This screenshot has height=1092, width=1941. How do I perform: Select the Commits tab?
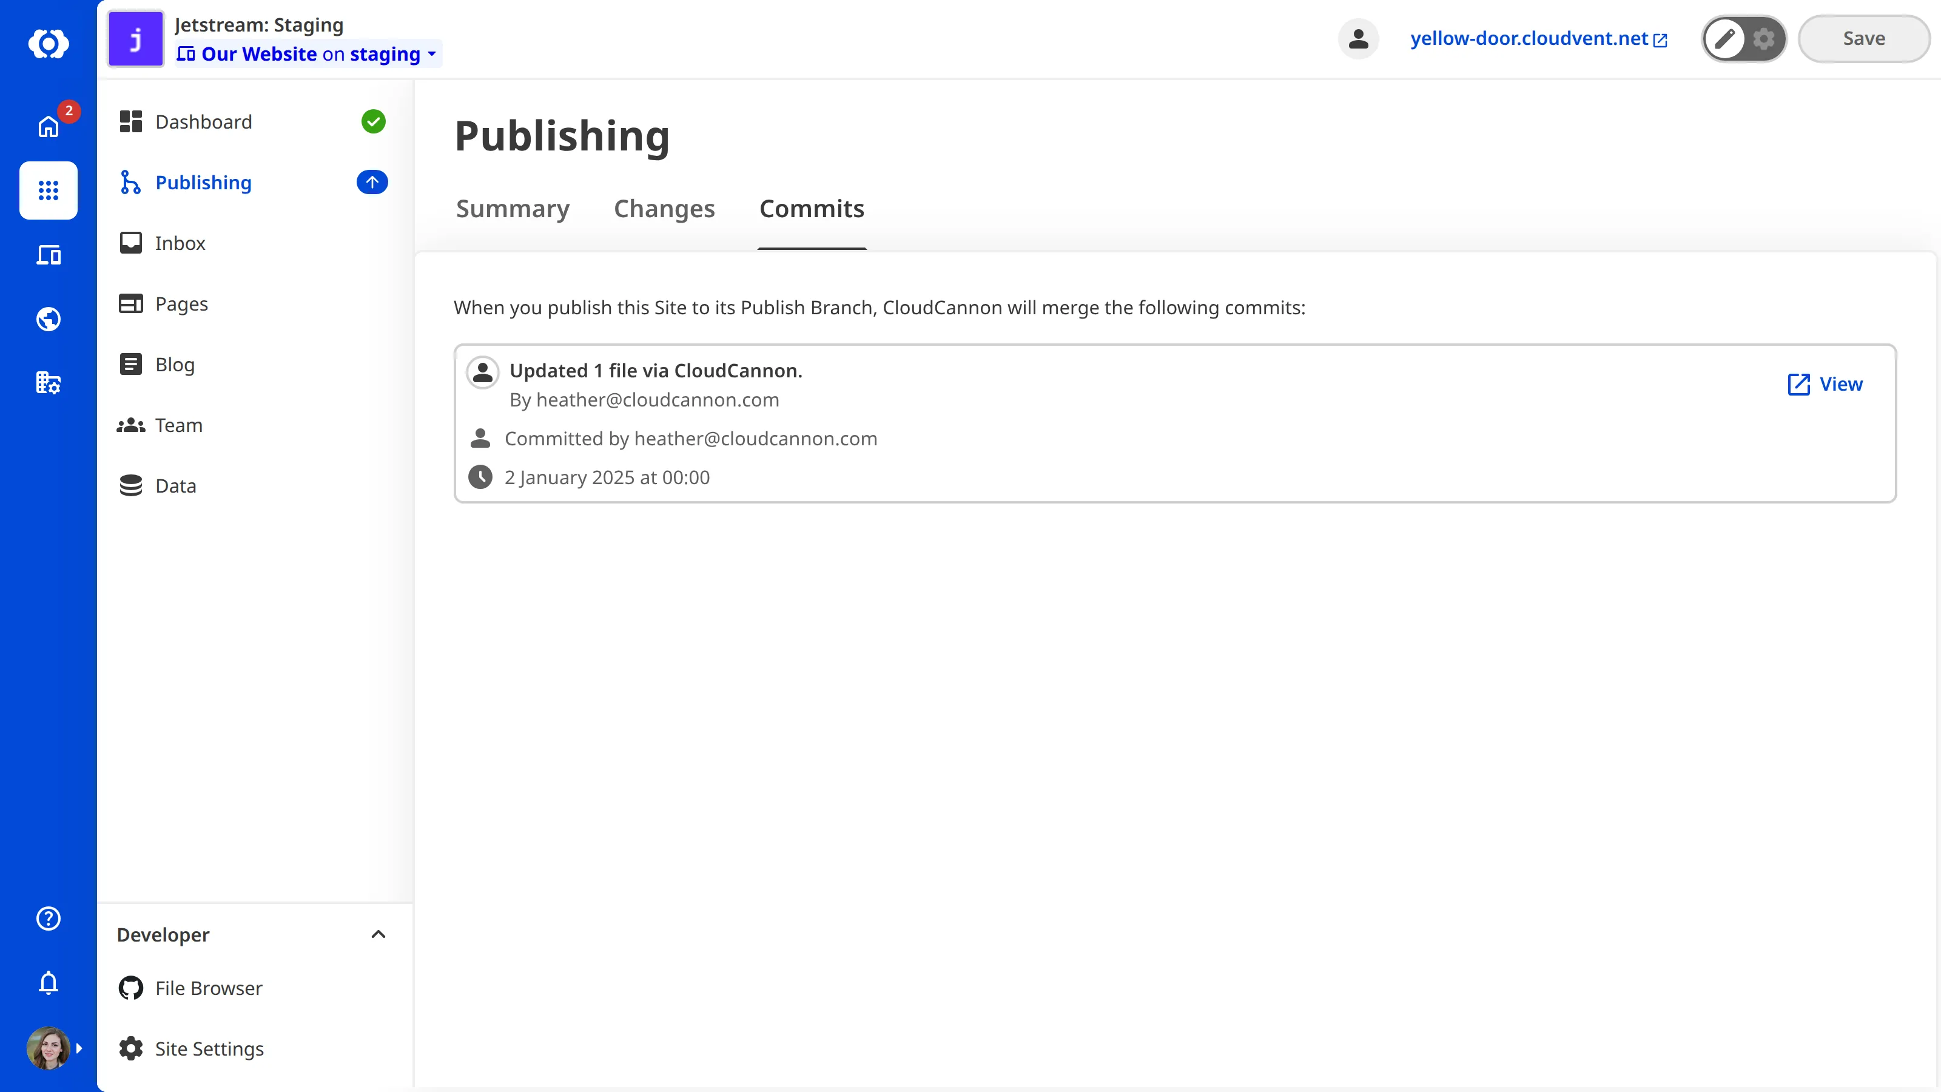pos(812,209)
